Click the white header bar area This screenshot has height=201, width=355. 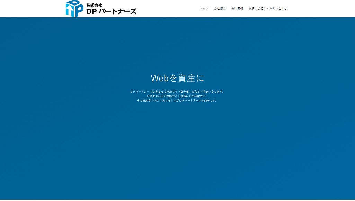coord(163,8)
